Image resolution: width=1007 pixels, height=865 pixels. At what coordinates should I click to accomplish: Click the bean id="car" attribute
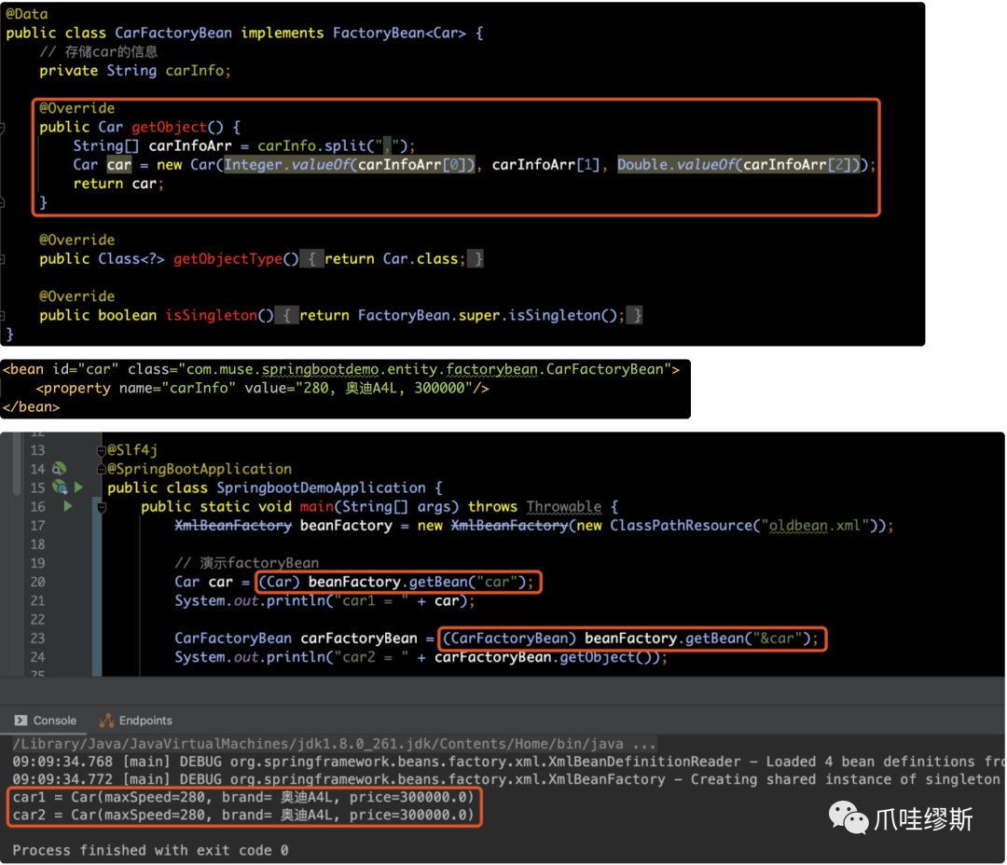pos(86,369)
